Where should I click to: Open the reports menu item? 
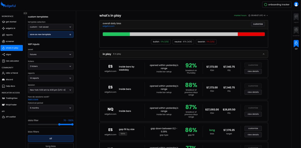(x=11, y=35)
